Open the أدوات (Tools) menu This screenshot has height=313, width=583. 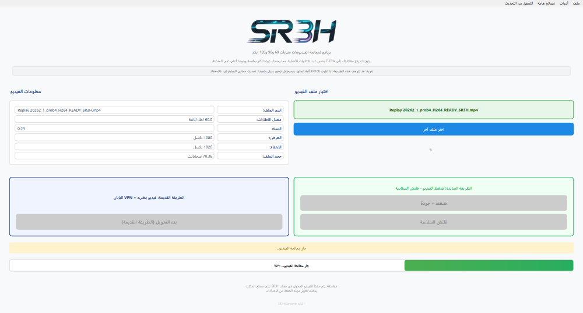pos(564,3)
